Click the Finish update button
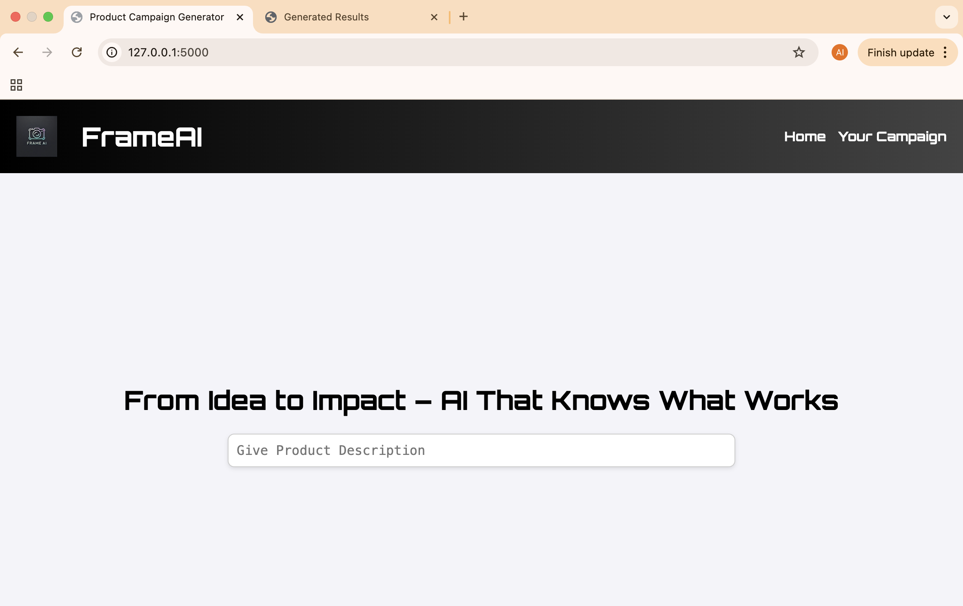 pos(900,52)
